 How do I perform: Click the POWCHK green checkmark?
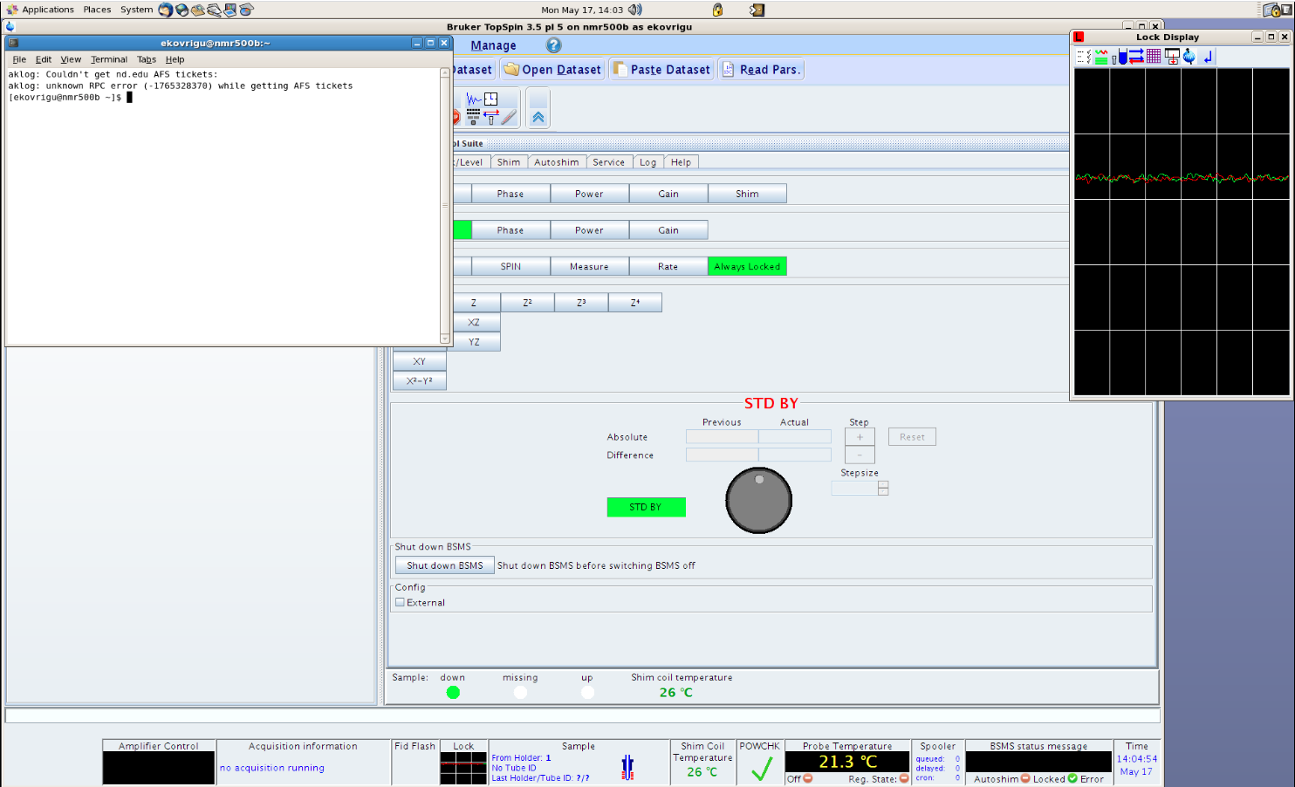(x=762, y=769)
